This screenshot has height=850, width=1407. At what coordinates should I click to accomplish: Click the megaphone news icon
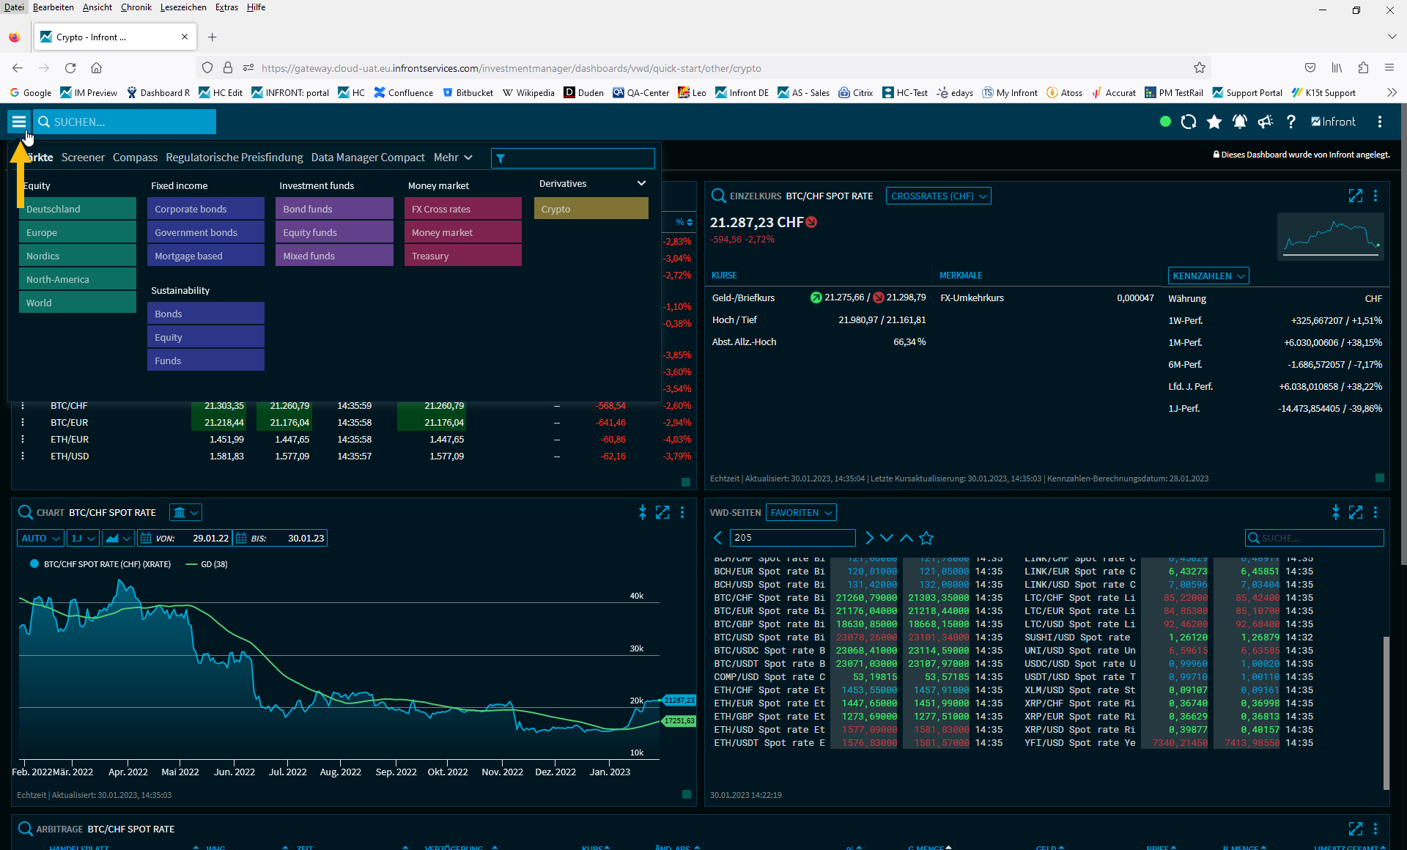point(1265,122)
